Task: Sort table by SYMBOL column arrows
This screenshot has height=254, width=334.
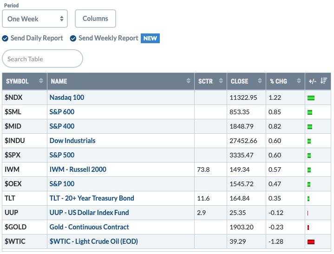Action: 41,81
